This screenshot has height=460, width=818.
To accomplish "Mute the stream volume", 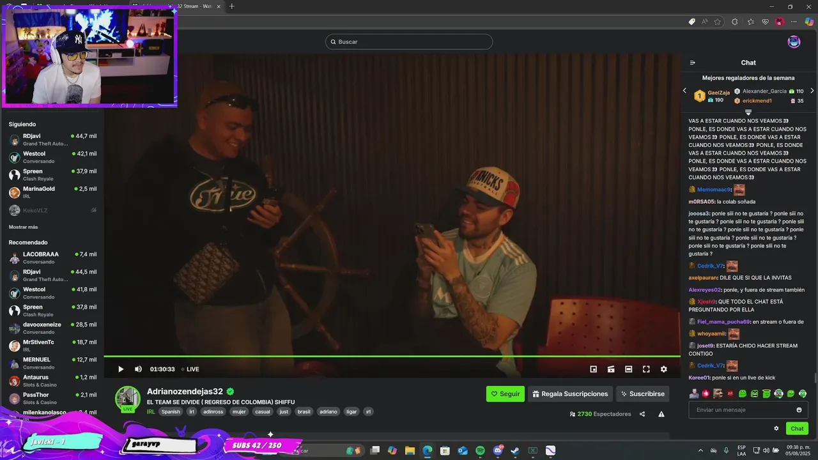I will point(138,369).
